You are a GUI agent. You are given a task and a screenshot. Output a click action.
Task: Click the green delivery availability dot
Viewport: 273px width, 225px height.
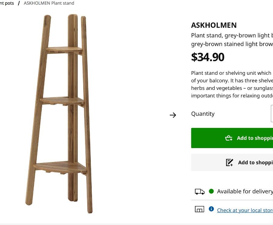tap(211, 191)
